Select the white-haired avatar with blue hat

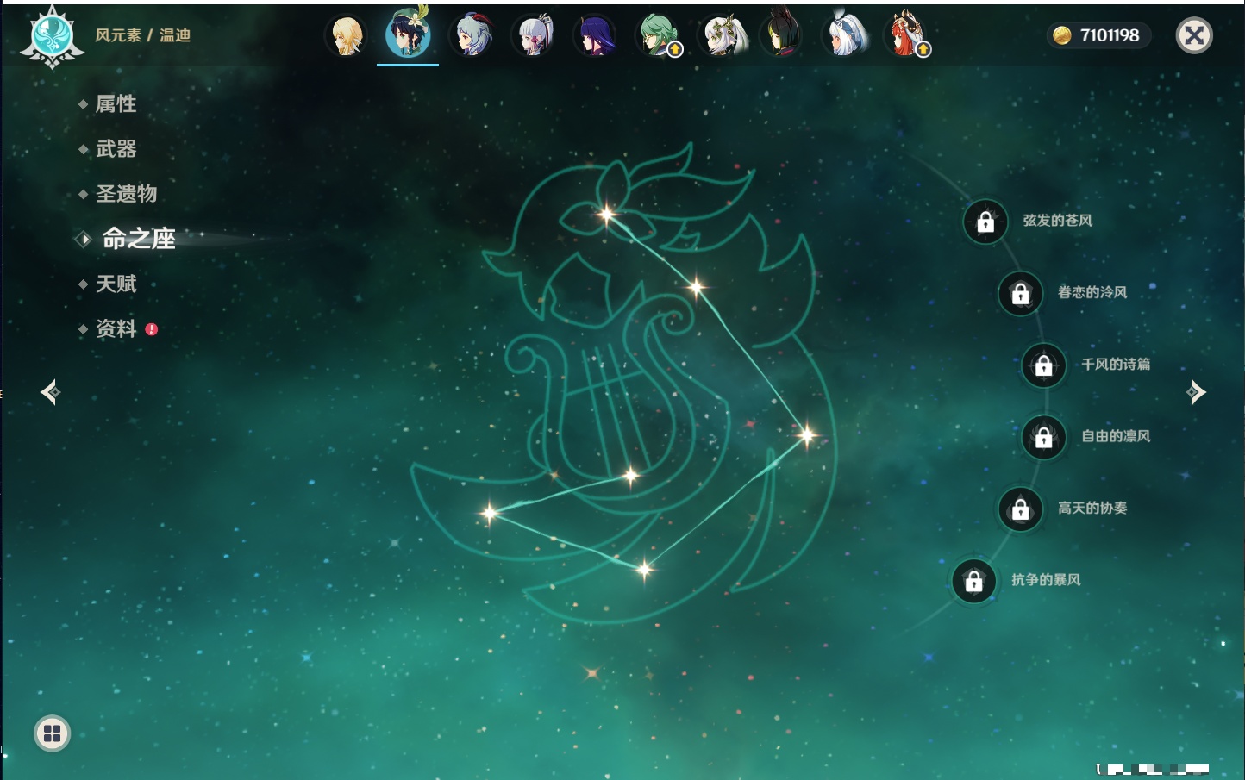pyautogui.click(x=844, y=34)
